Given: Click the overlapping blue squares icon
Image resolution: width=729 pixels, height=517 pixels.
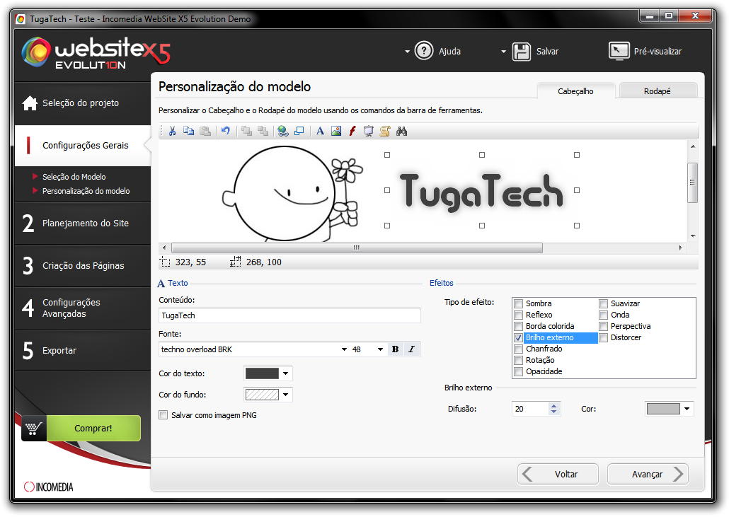Looking at the screenshot, I should tap(299, 131).
